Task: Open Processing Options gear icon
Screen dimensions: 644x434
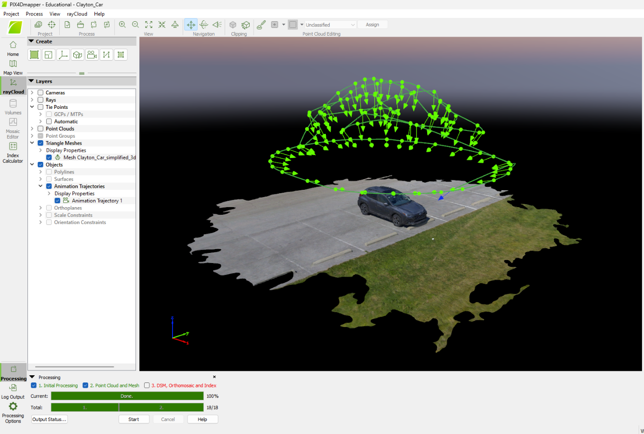Action: pos(13,407)
